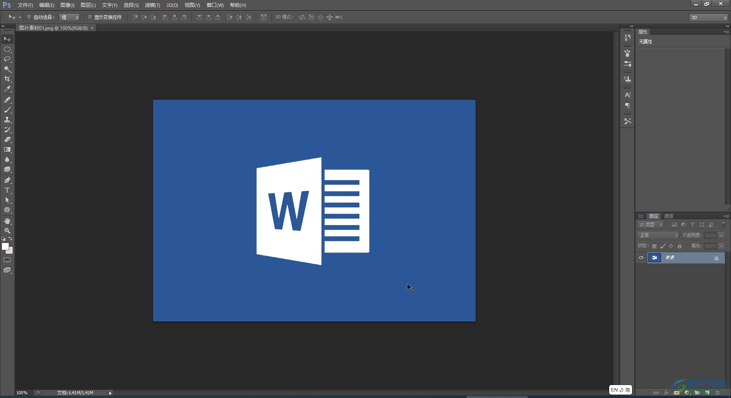731x398 pixels.
Task: Click the zoom percentage field in status bar
Action: pyautogui.click(x=22, y=393)
